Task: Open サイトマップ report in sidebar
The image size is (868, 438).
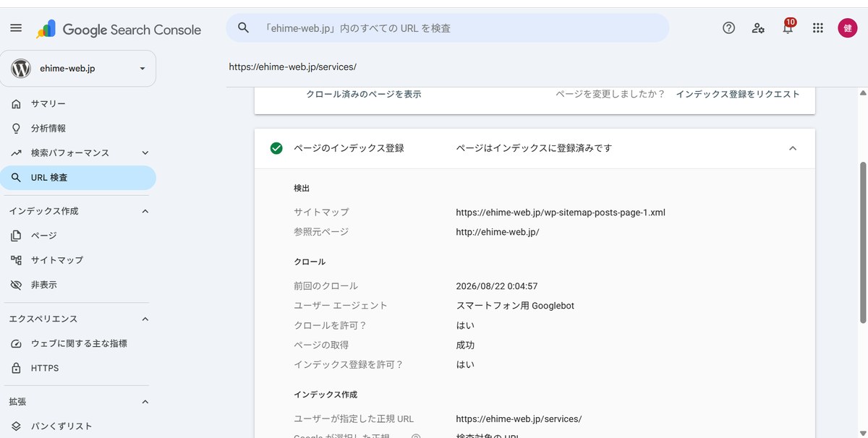Action: [x=57, y=260]
